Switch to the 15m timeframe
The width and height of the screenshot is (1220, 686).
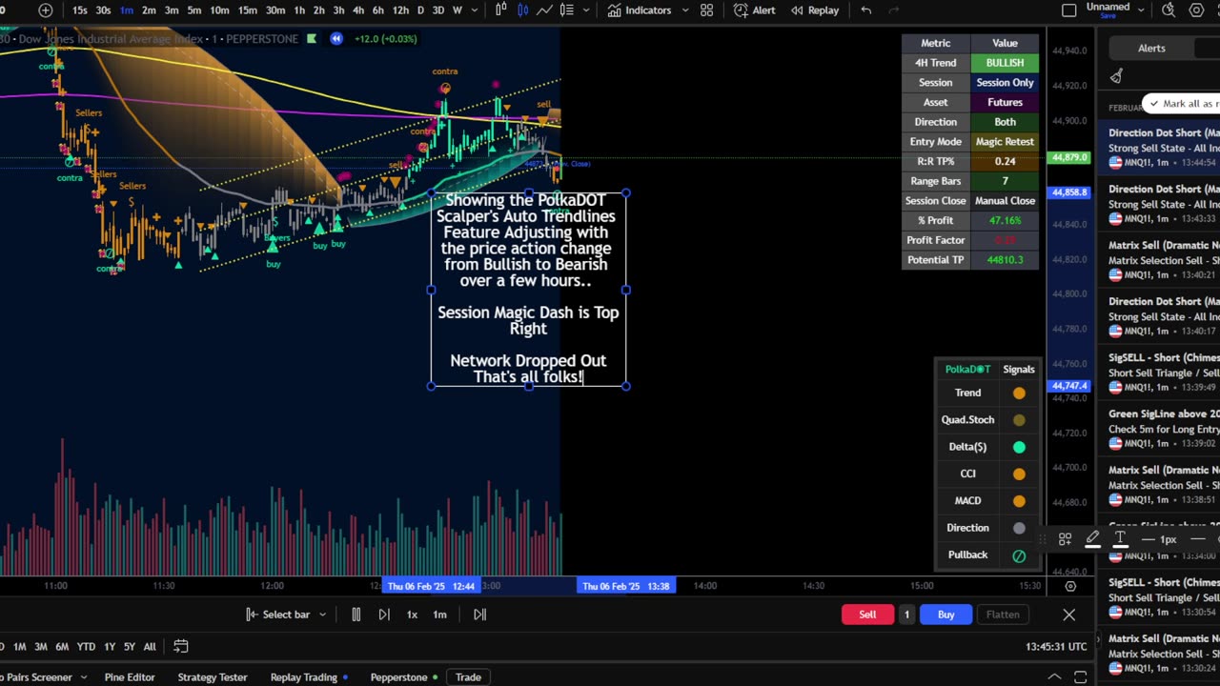click(248, 10)
